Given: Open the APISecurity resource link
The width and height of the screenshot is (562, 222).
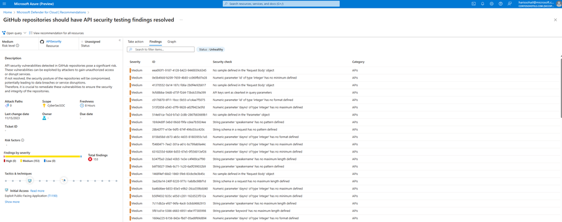Looking at the screenshot, I should pos(53,41).
